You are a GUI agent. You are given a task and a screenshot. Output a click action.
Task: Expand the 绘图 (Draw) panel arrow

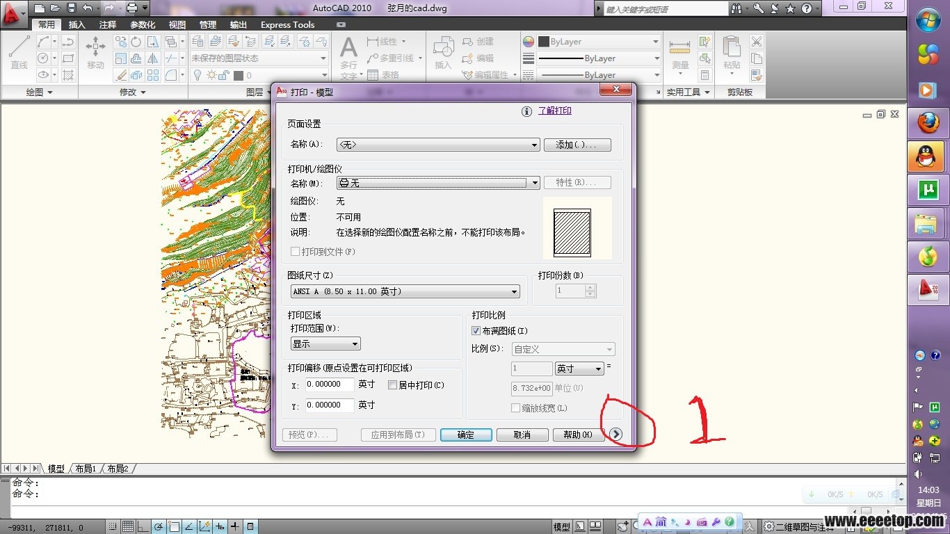(x=49, y=92)
